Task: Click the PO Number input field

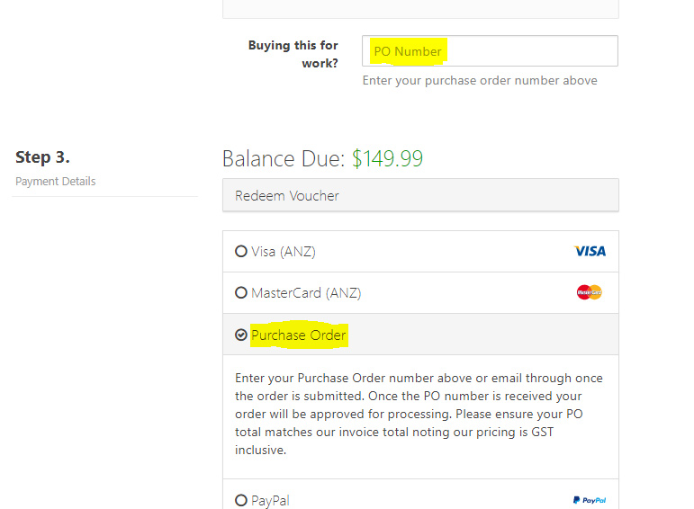Action: [490, 51]
